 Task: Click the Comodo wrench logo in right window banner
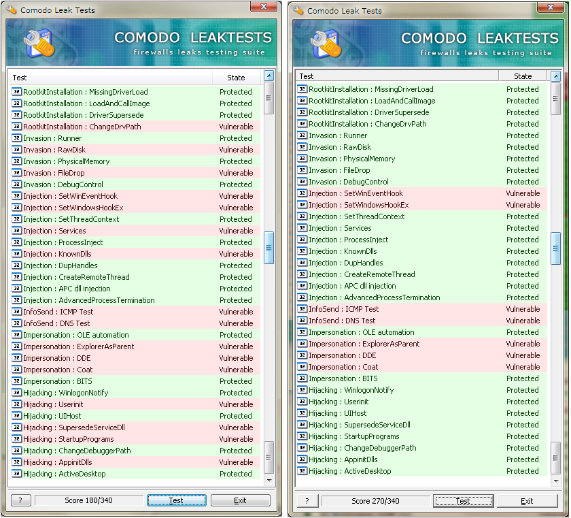326,44
